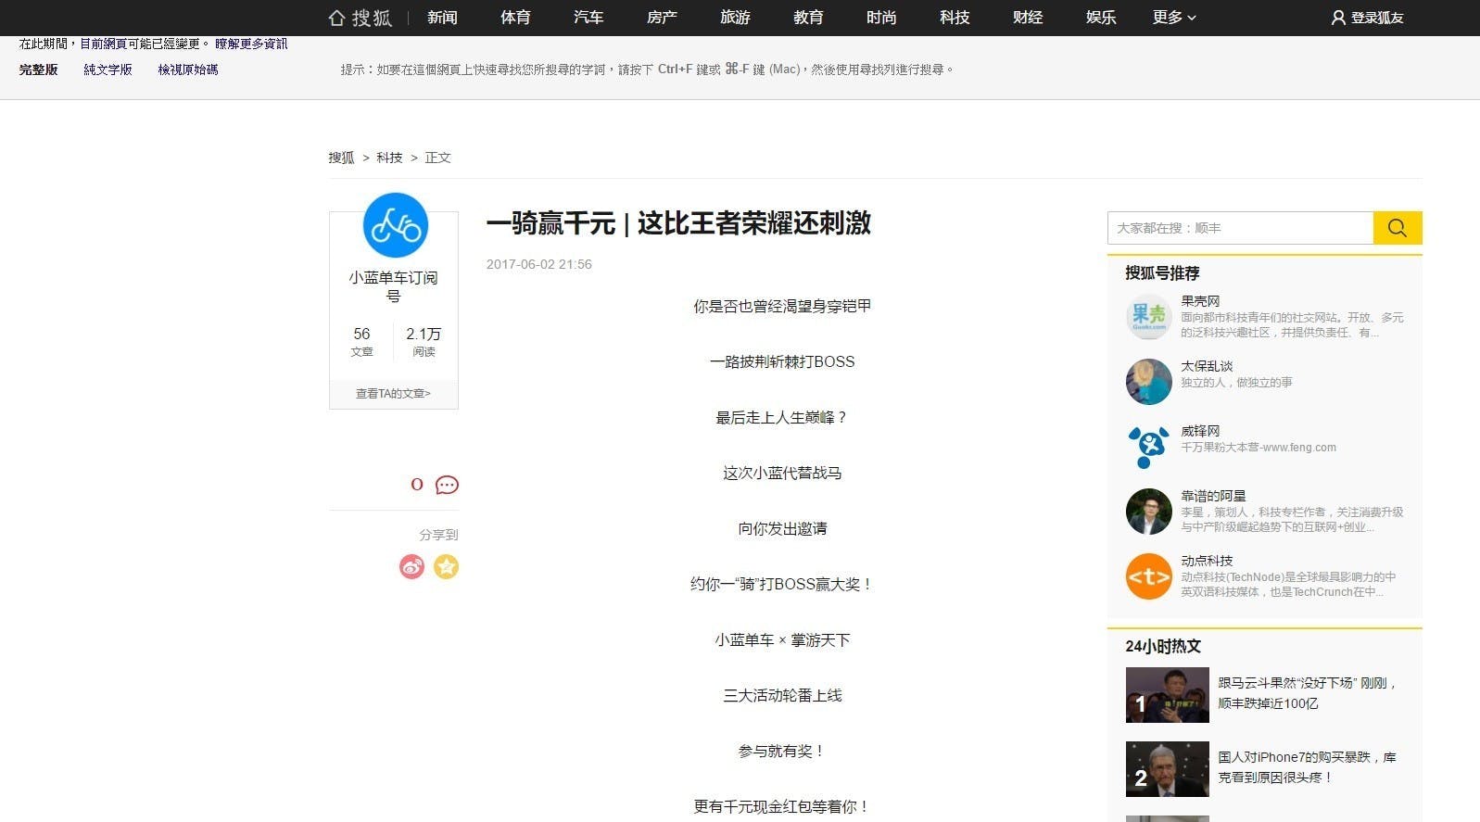Open 靠谱的阿星 account avatar
This screenshot has height=822, width=1480.
(x=1149, y=512)
